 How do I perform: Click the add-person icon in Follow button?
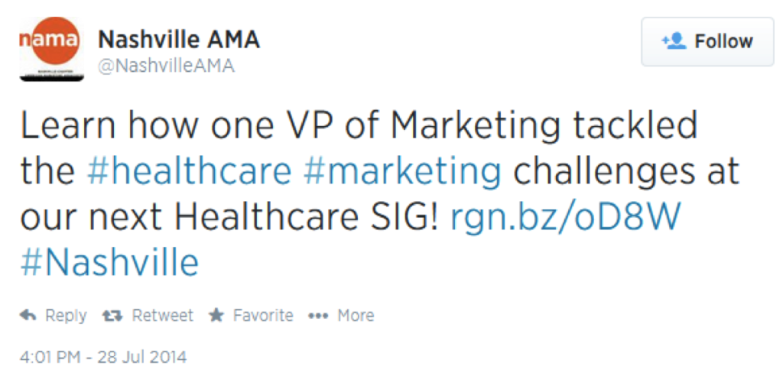pos(674,41)
